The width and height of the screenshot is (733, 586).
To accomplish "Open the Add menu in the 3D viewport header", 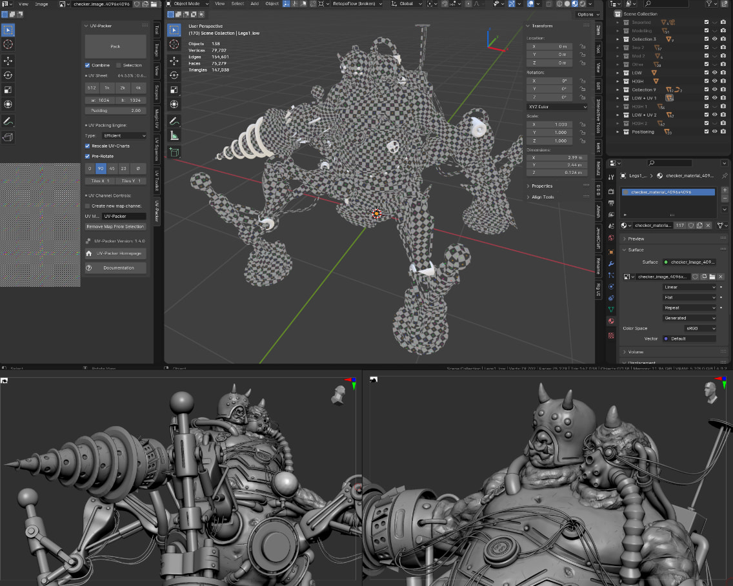I will 254,4.
